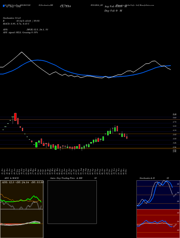180x238 pixels.
Task: Open the red RSI chart panel
Action: pyautogui.click(x=158, y=224)
